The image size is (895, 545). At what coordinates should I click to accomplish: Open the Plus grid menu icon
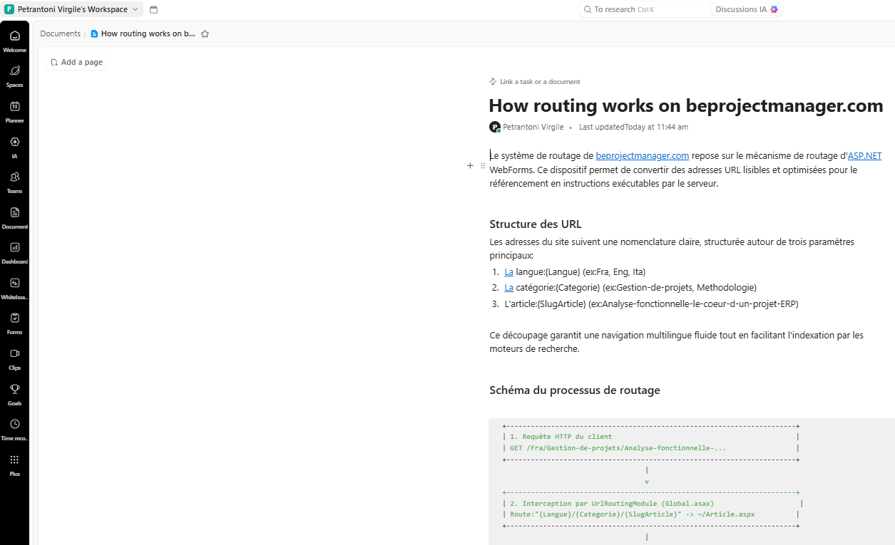coord(14,460)
